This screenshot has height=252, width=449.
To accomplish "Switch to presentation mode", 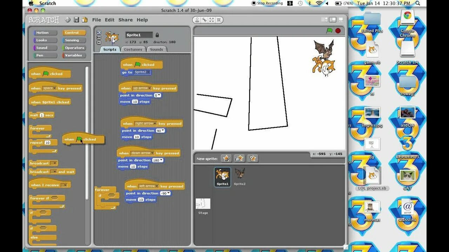I will pos(340,20).
